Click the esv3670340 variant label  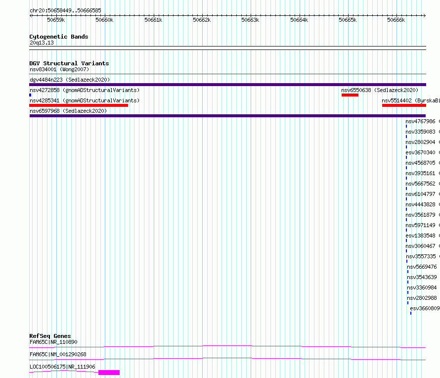[423, 152]
